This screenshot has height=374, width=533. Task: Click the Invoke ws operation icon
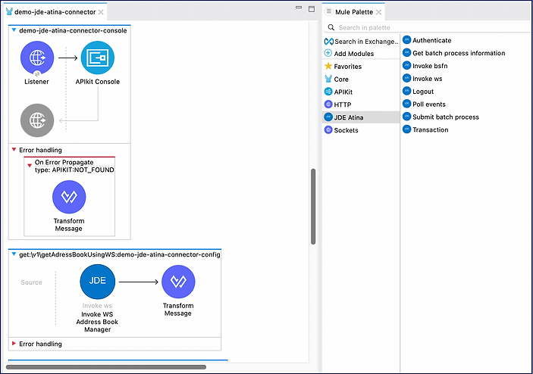click(x=407, y=79)
